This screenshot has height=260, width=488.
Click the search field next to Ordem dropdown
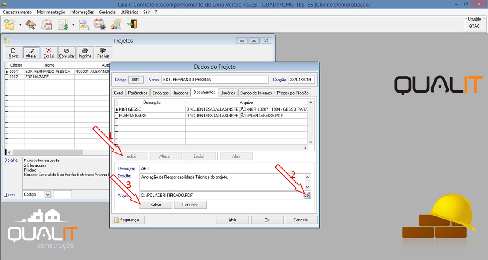[x=62, y=194]
